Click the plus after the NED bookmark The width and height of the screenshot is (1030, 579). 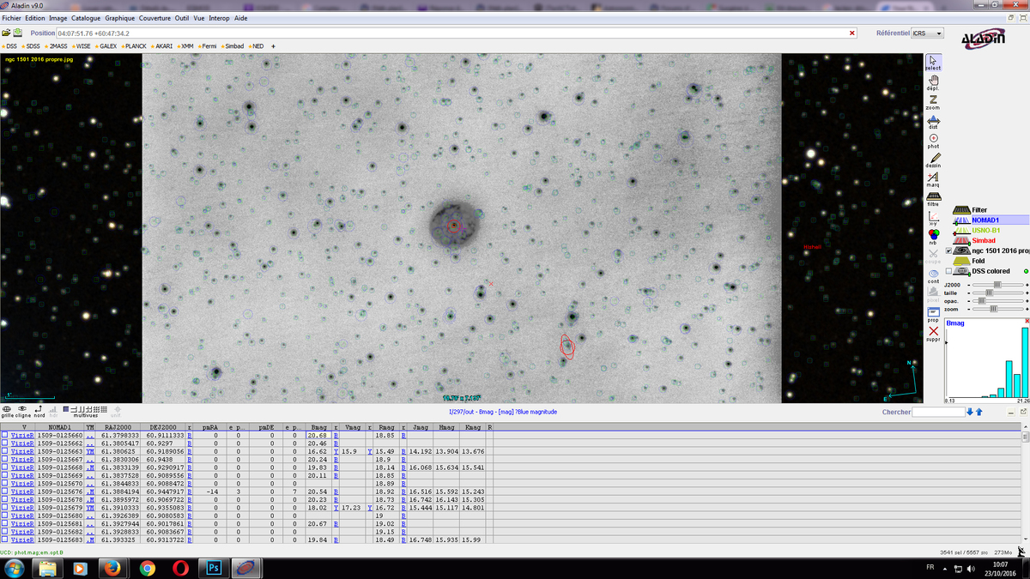(273, 46)
